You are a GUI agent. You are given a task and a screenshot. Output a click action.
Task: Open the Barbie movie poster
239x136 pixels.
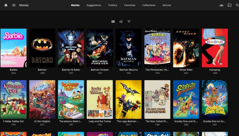13,48
